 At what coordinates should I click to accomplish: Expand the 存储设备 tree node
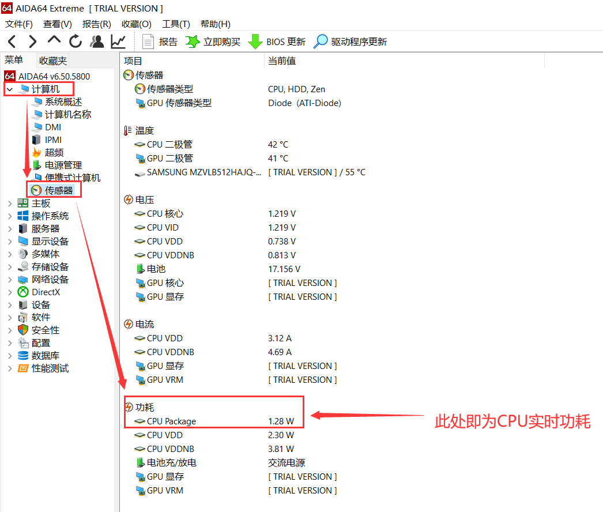tap(9, 266)
